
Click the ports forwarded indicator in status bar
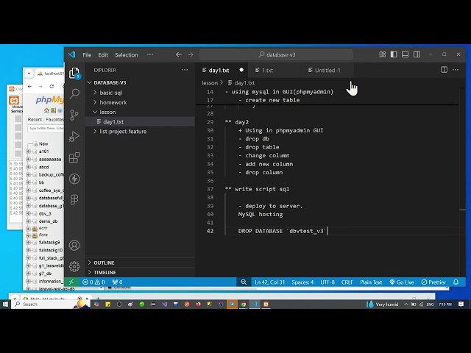[x=117, y=282]
